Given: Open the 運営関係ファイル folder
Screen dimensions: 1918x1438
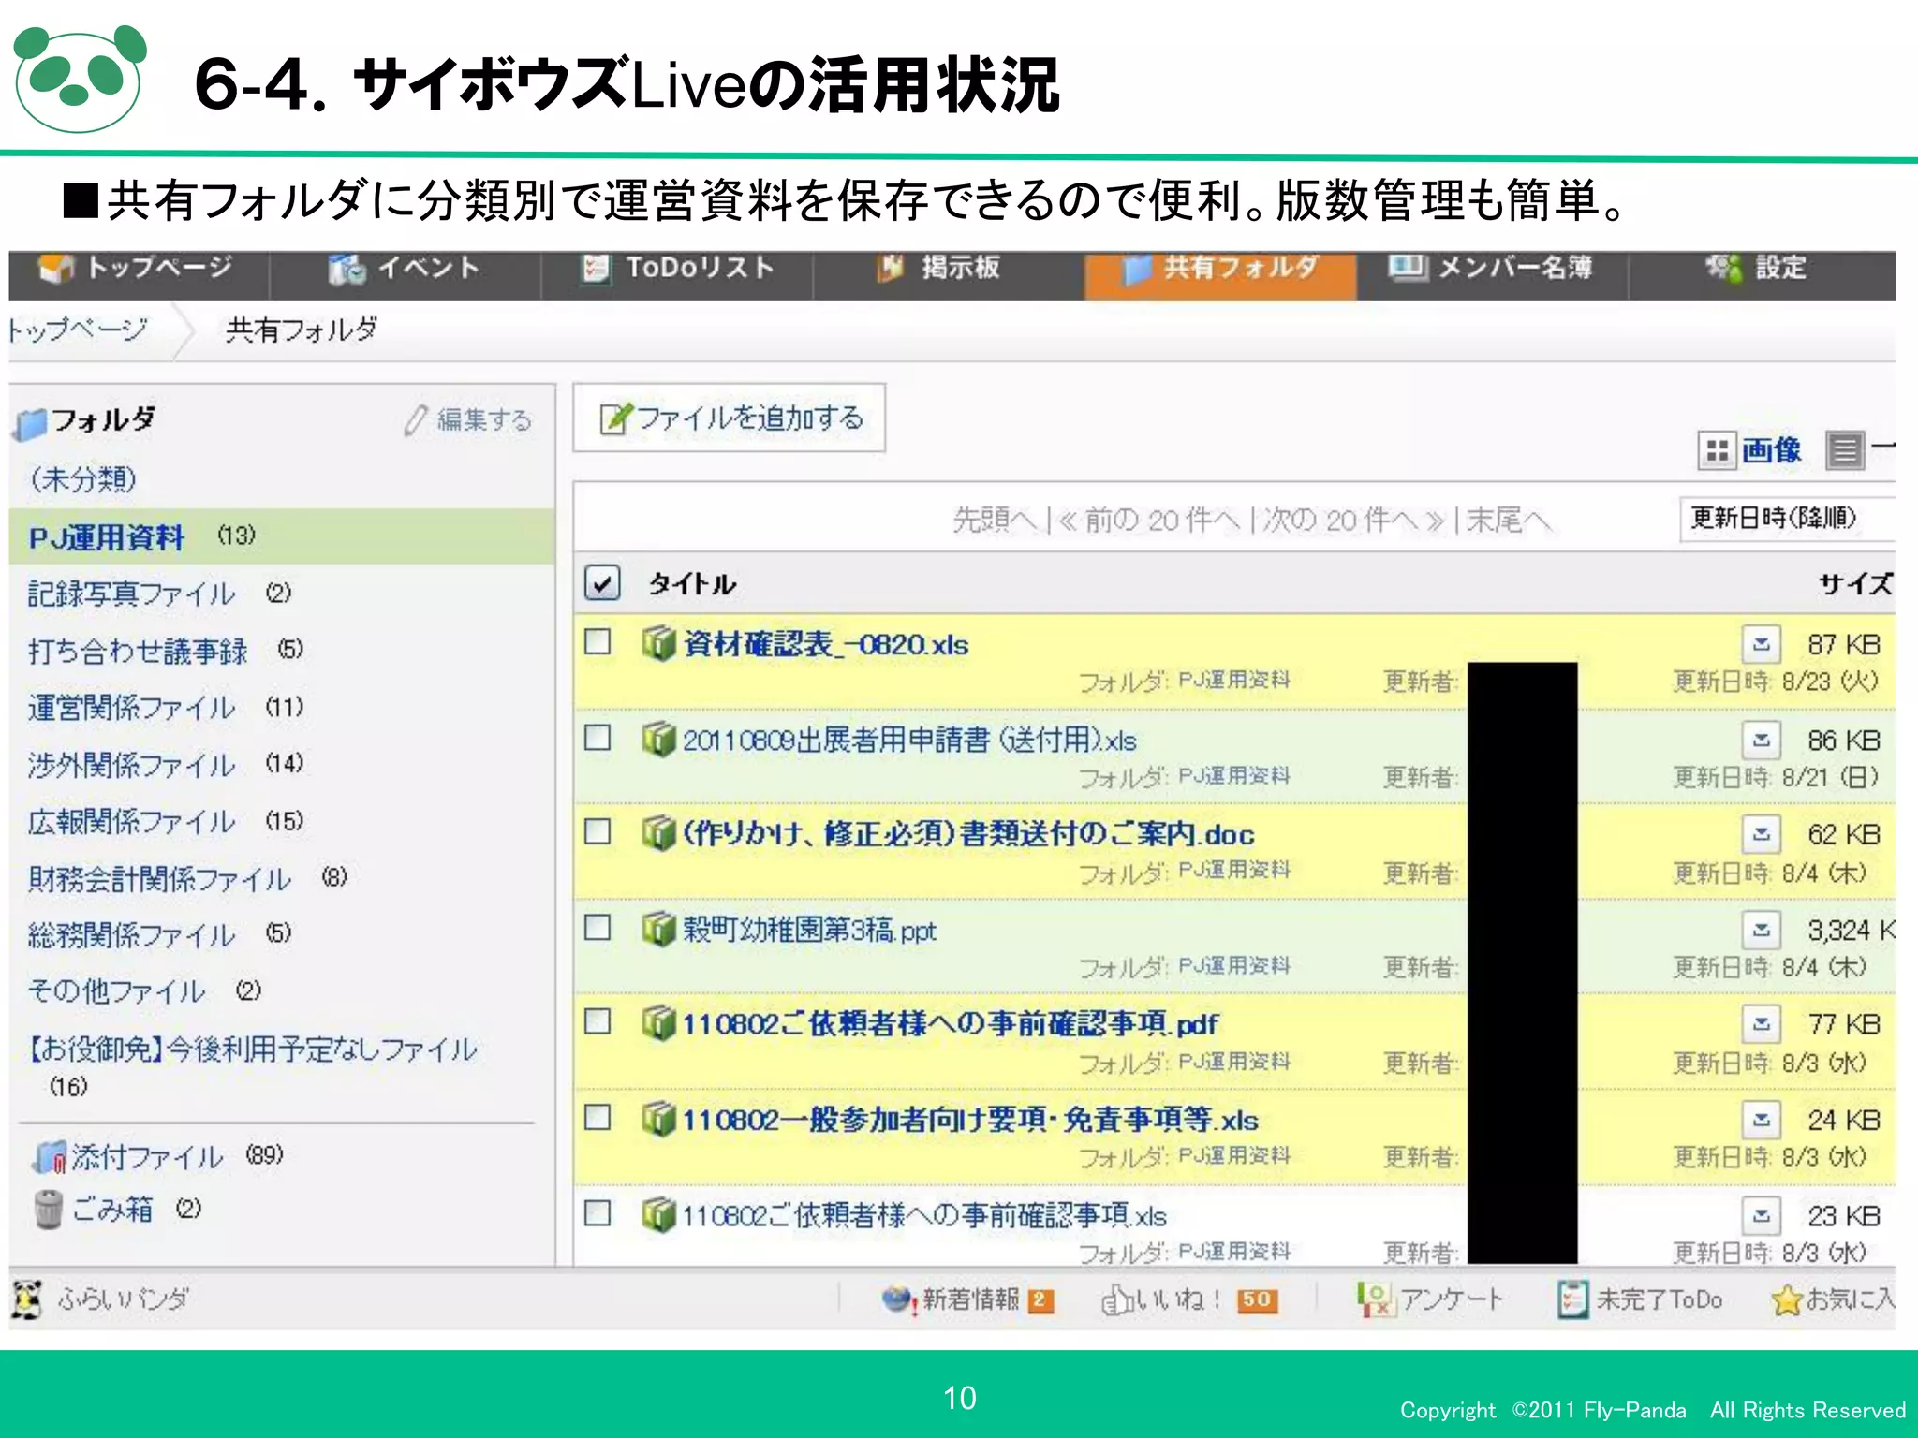Looking at the screenshot, I should tap(131, 708).
